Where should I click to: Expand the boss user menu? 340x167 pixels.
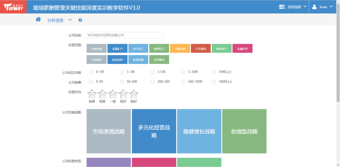click(x=323, y=7)
